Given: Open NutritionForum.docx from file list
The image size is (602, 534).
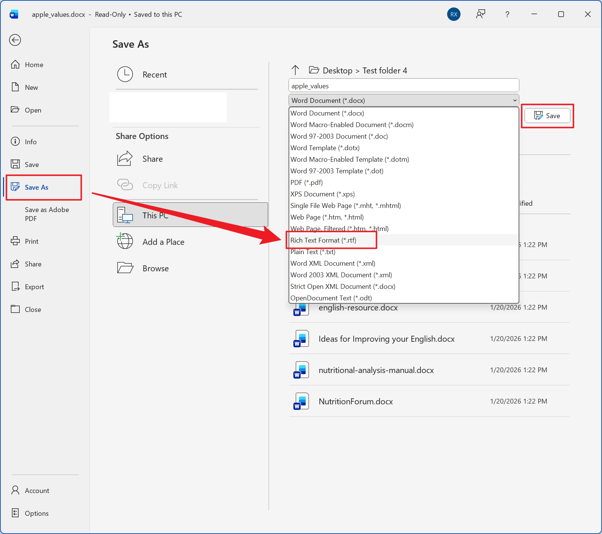Looking at the screenshot, I should 356,401.
